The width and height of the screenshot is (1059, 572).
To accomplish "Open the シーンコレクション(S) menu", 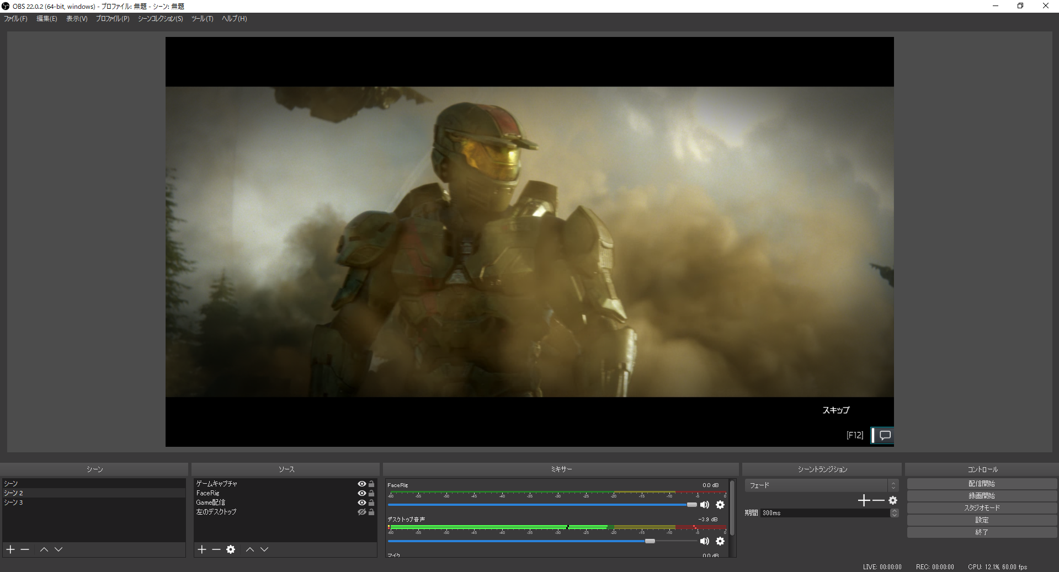I will click(160, 19).
